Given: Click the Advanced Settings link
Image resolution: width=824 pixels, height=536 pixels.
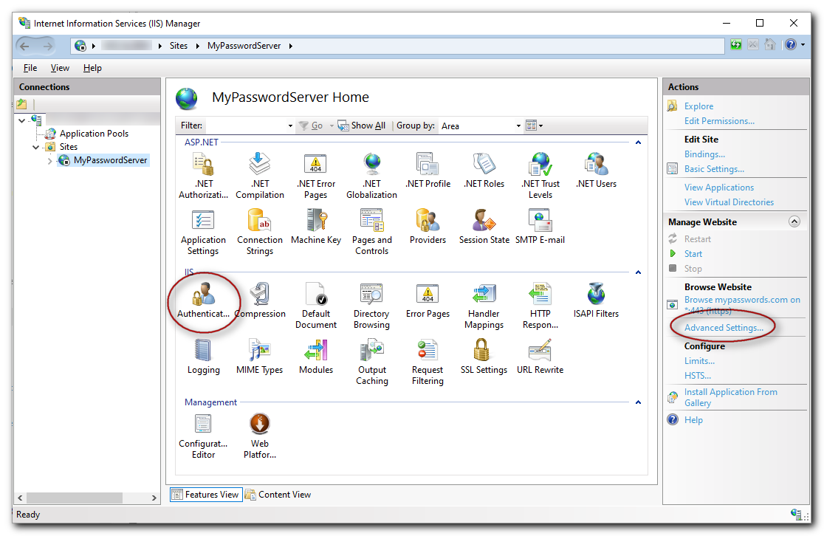Looking at the screenshot, I should click(724, 328).
